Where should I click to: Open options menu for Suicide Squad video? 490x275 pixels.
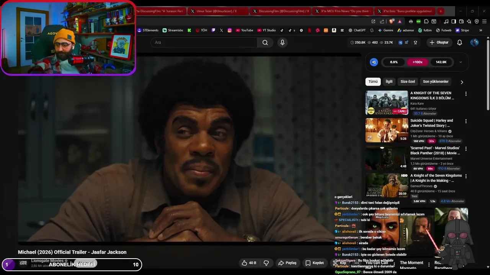(466, 121)
